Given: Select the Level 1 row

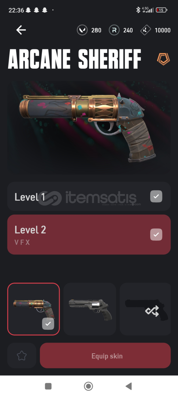Looking at the screenshot, I should point(89,196).
